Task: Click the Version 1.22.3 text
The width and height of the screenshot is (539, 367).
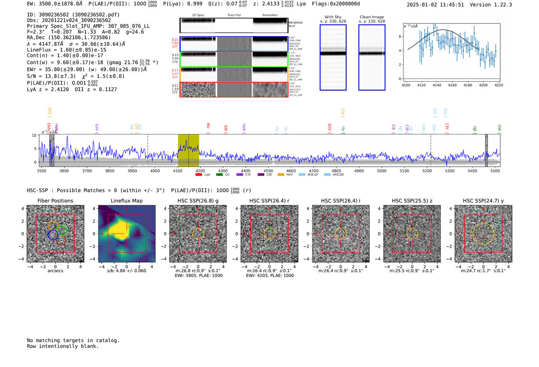Action: (x=491, y=5)
